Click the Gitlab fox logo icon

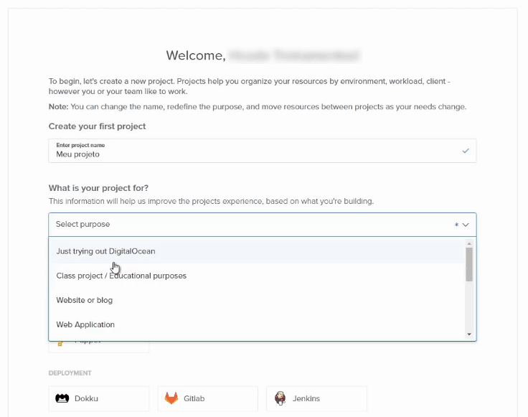tap(171, 398)
